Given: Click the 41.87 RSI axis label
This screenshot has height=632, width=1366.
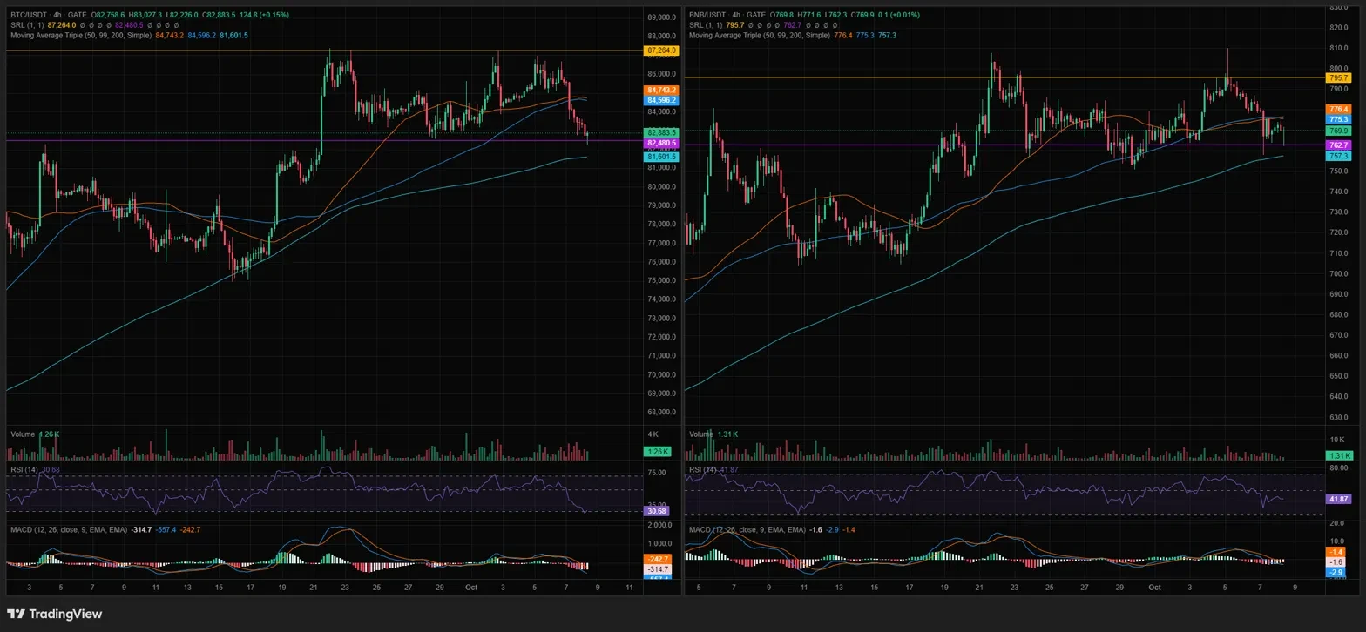Looking at the screenshot, I should tap(1337, 500).
